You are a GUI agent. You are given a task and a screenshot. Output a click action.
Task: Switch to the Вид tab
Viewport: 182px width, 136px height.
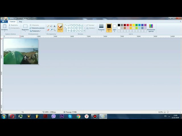(20, 22)
